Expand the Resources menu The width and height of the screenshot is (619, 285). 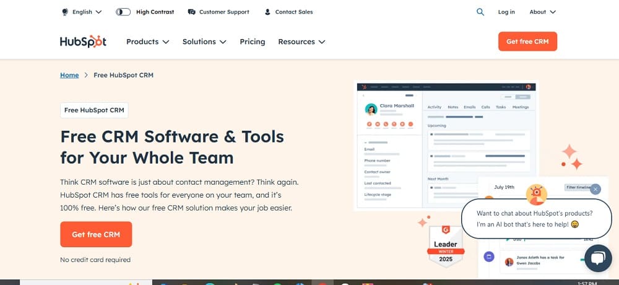(301, 42)
